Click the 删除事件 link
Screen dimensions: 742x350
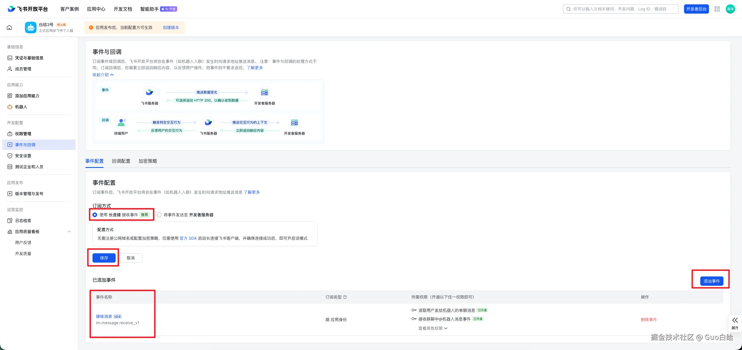point(649,320)
